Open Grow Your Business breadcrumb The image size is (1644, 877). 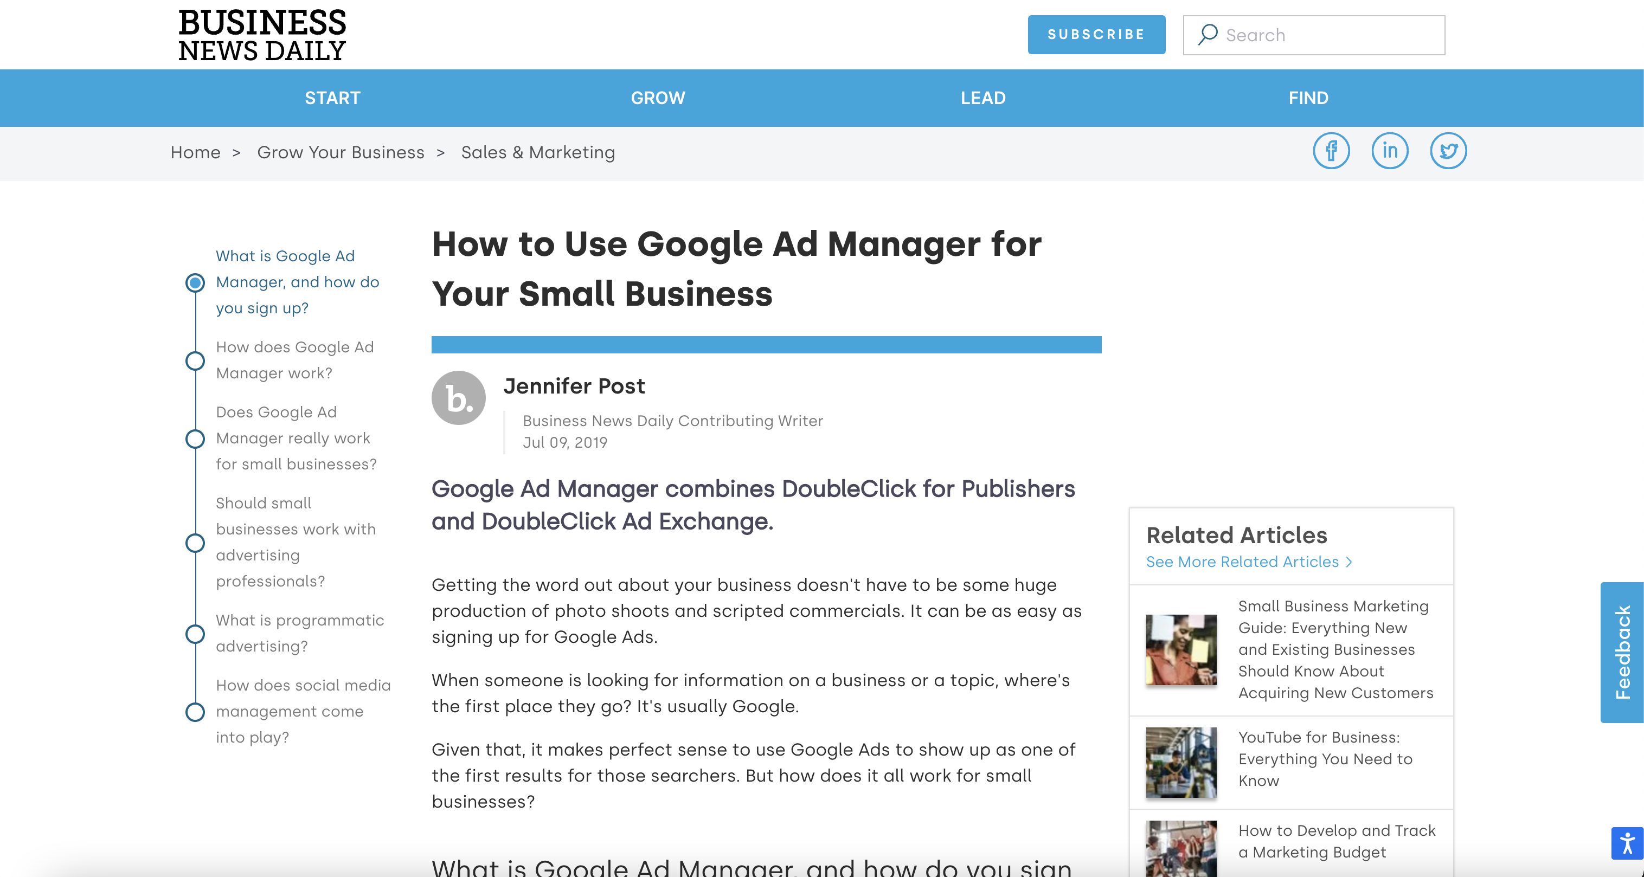pos(341,152)
